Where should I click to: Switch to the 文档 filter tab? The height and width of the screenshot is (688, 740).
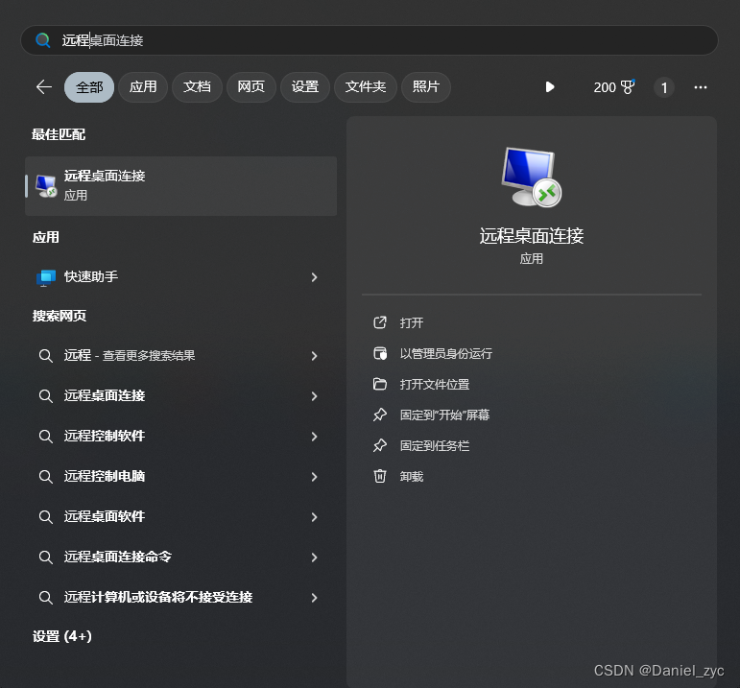point(197,87)
